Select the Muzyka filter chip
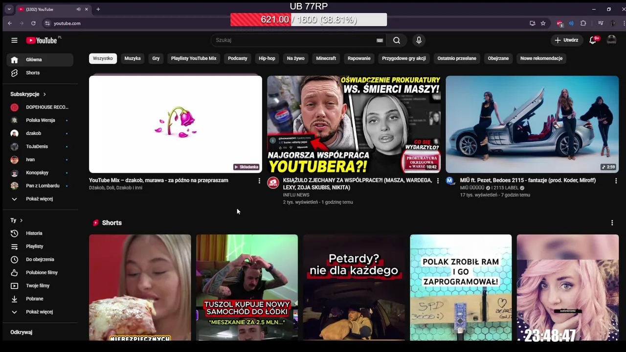Viewport: 626px width, 352px height. click(133, 58)
